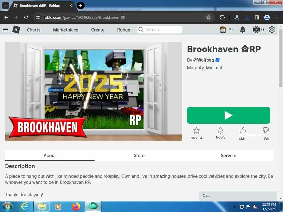Open the Action Center flag icon
This screenshot has width=283, height=212.
248,206
